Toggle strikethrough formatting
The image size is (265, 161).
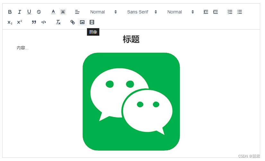click(x=39, y=12)
